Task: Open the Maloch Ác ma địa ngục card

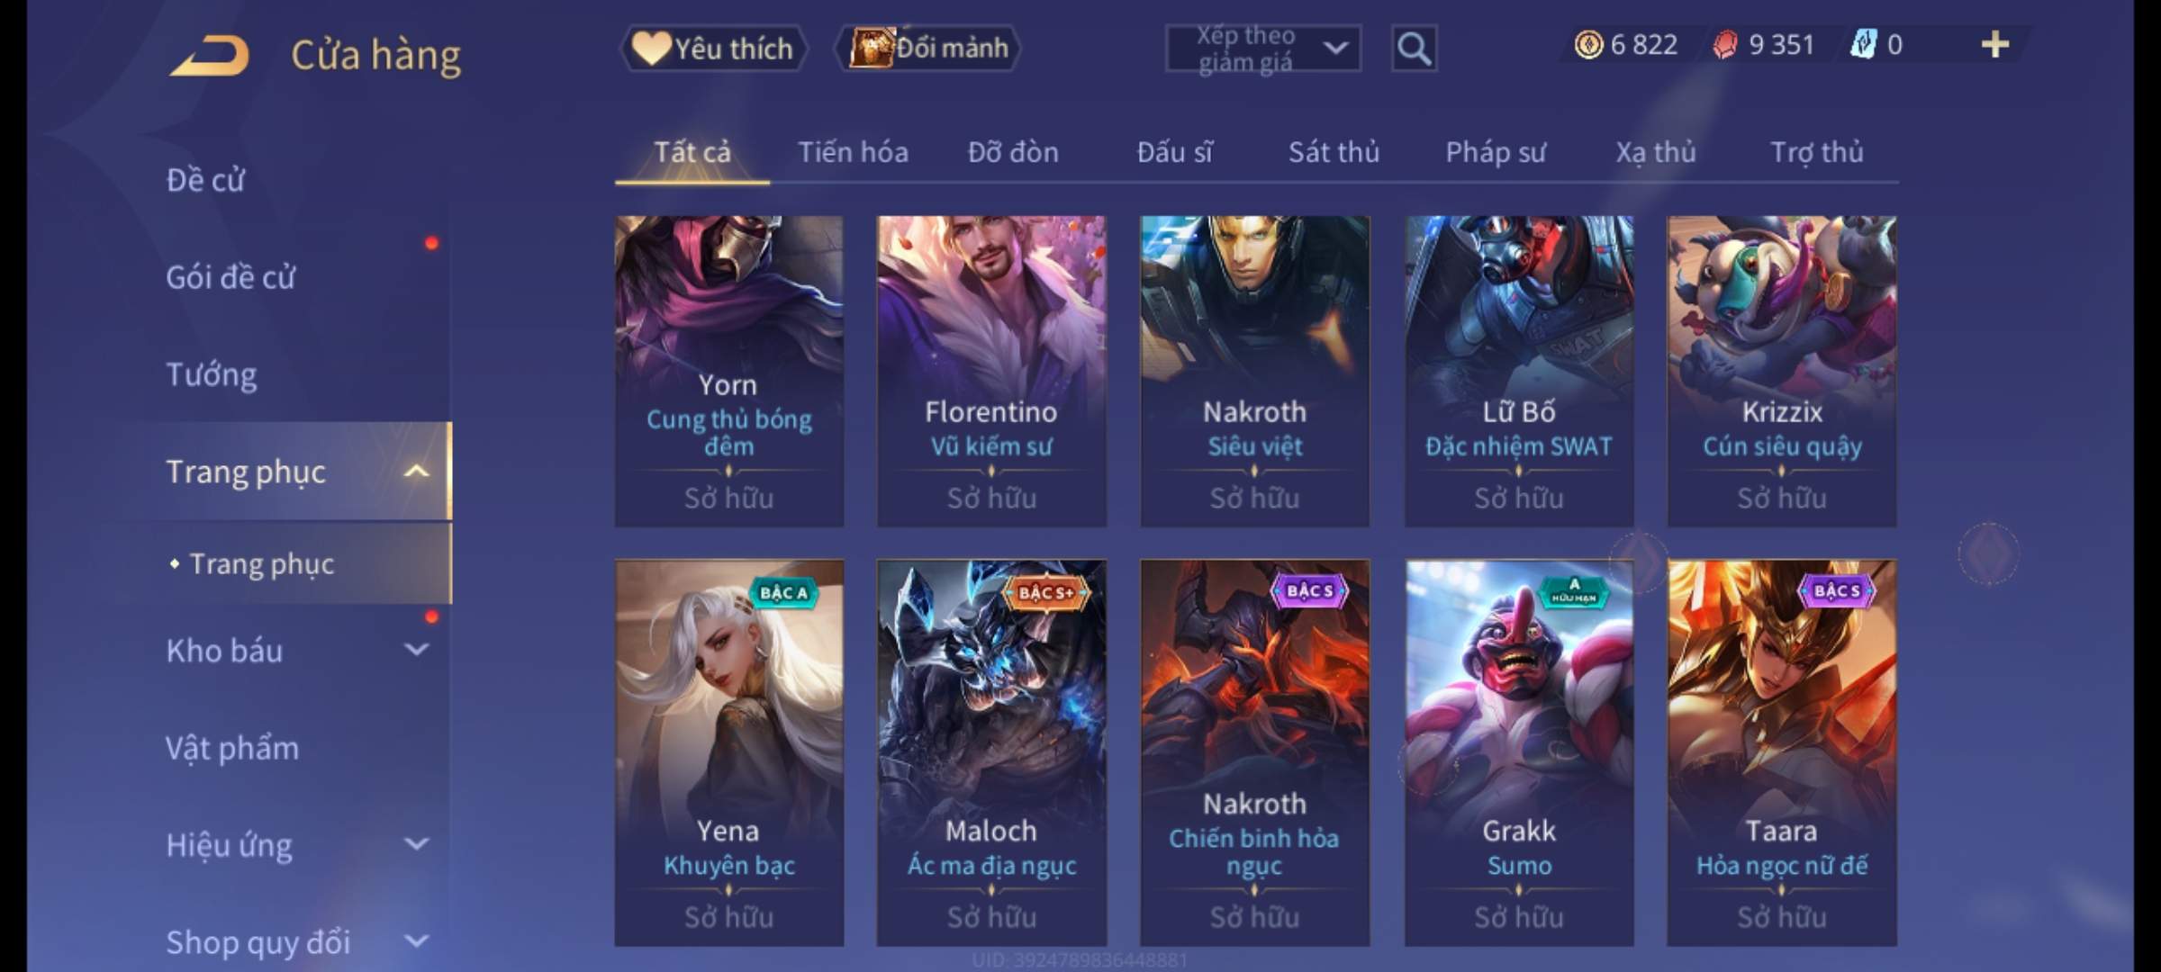Action: pyautogui.click(x=991, y=752)
